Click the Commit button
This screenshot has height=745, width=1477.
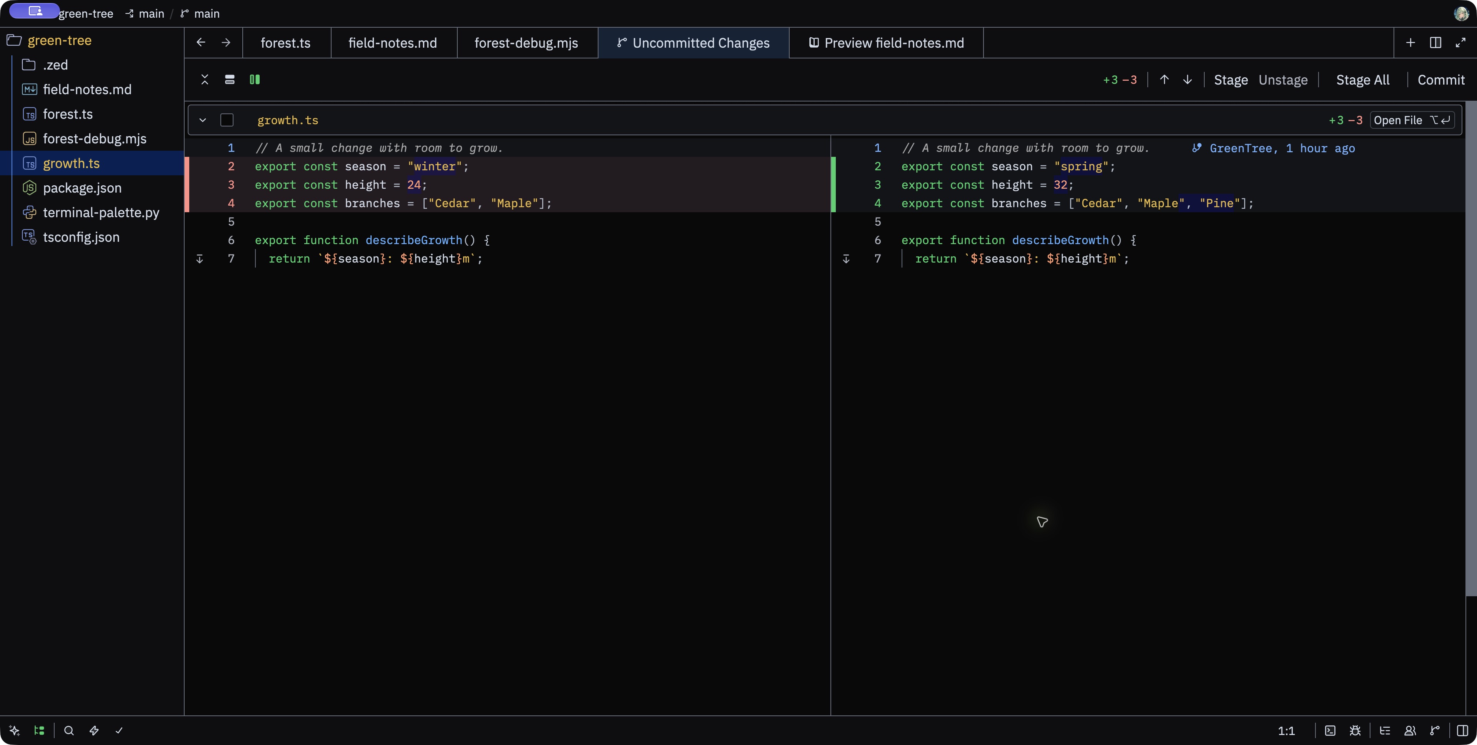coord(1441,80)
